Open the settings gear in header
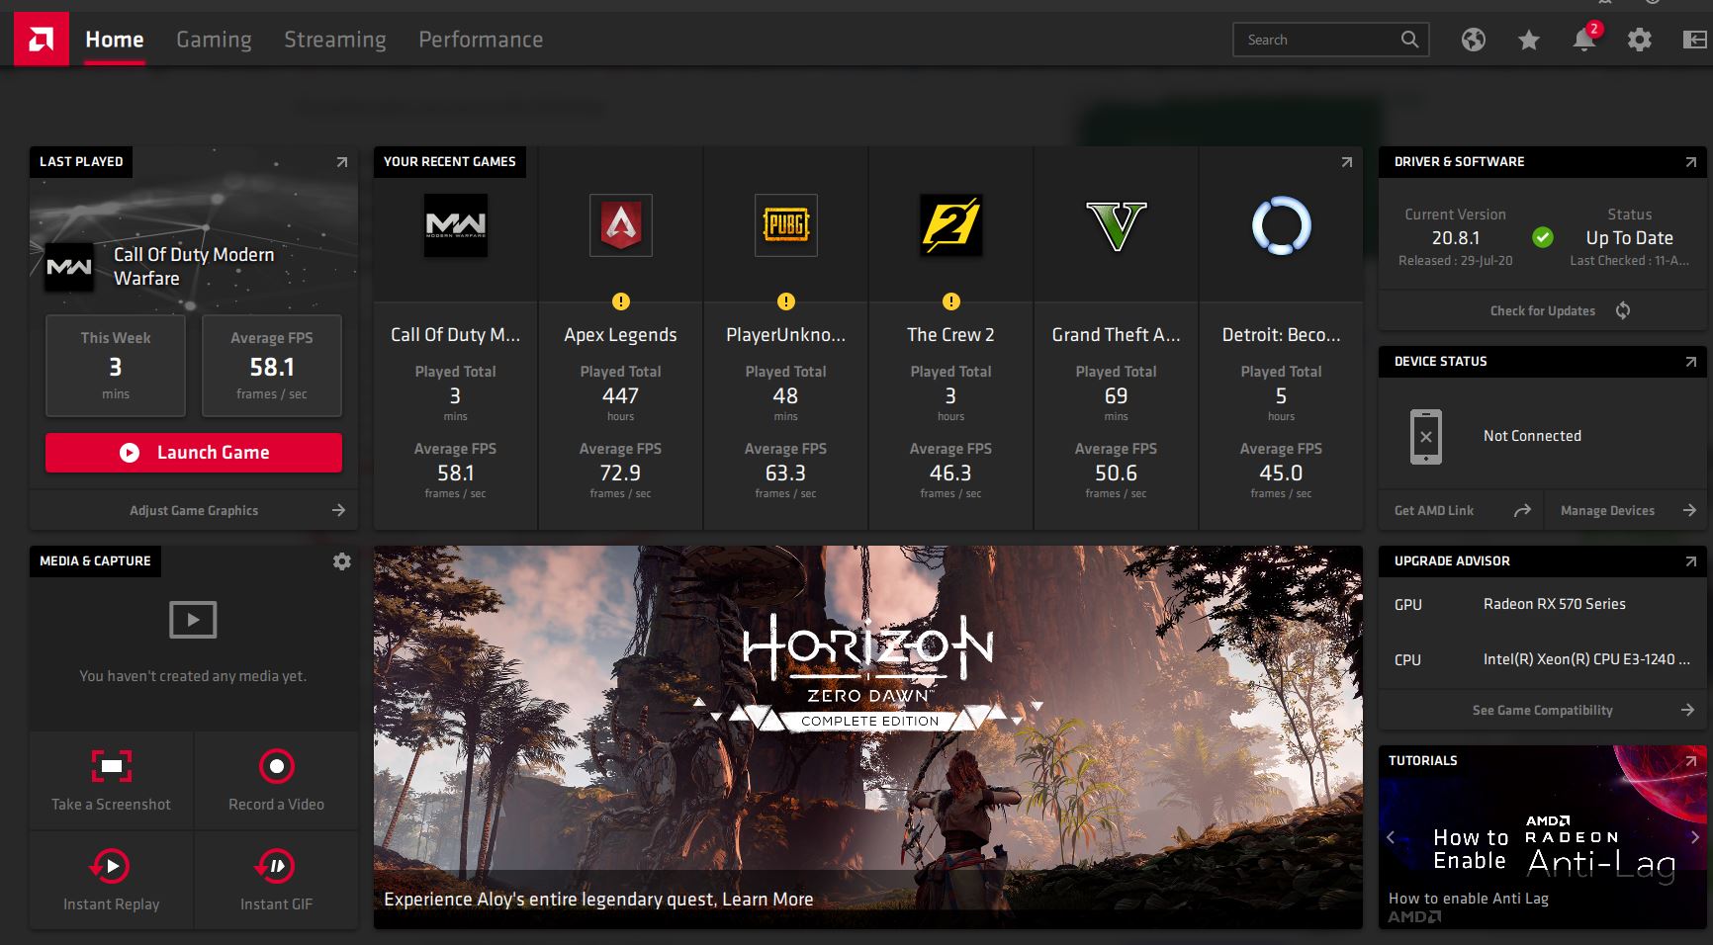The image size is (1713, 945). coord(1640,40)
